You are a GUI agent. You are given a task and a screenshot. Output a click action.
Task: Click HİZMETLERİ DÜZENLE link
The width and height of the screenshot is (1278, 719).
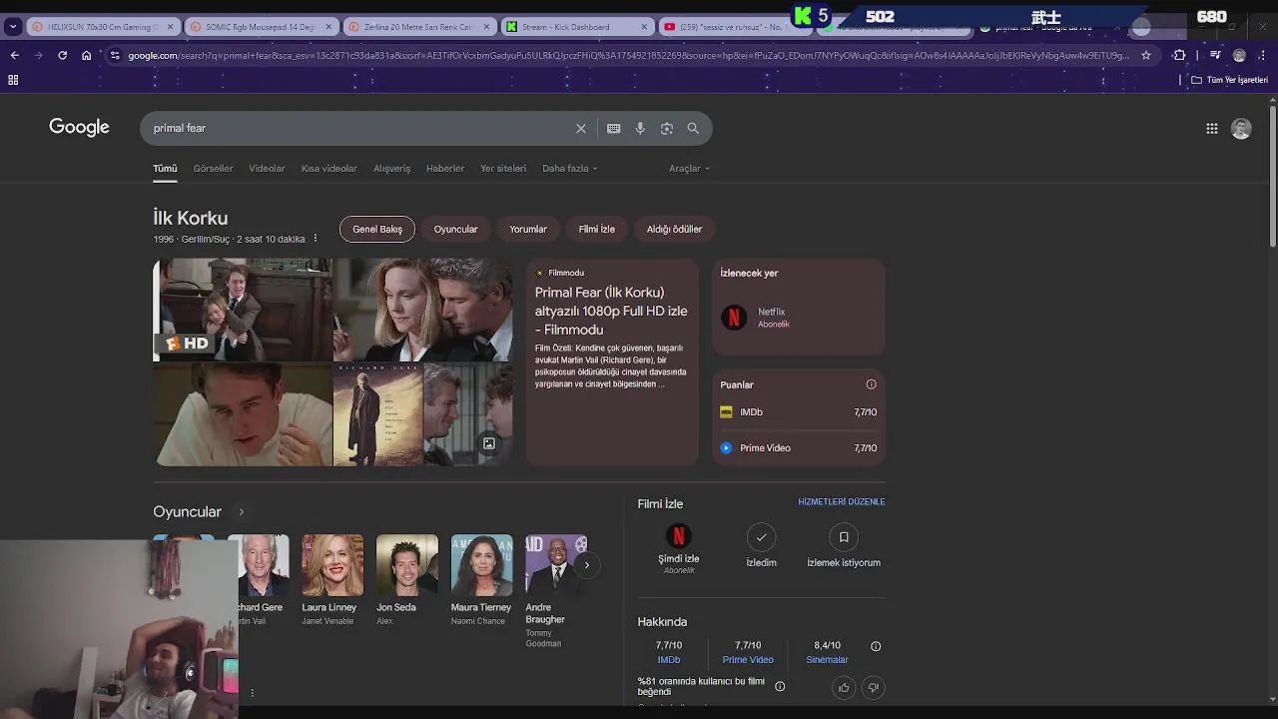842,501
